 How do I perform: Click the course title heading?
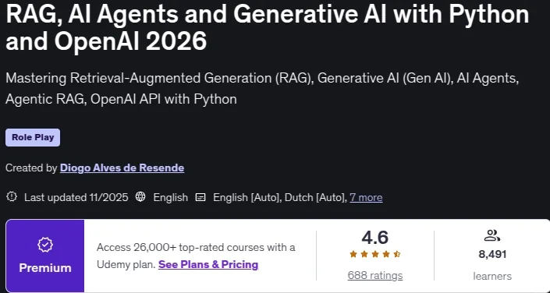point(268,26)
